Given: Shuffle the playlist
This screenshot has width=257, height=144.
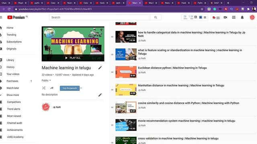Looking at the screenshot, I should pos(44,88).
